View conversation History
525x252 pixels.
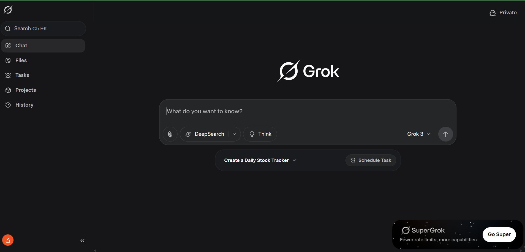click(x=43, y=105)
